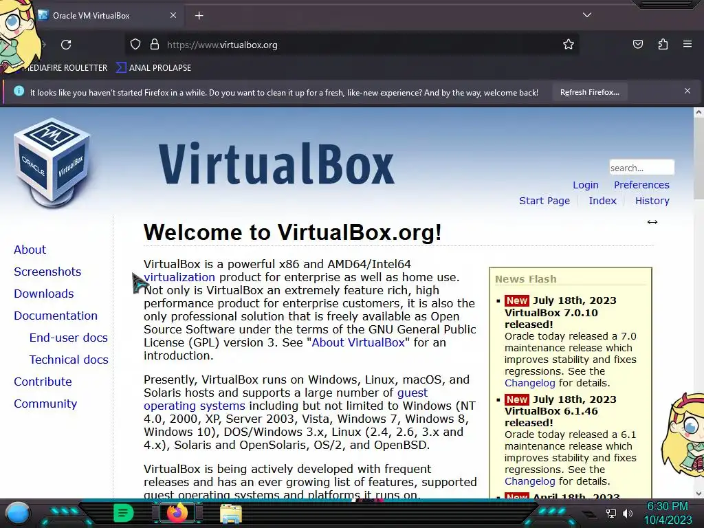
Task: Open the Login link
Action: click(x=586, y=185)
